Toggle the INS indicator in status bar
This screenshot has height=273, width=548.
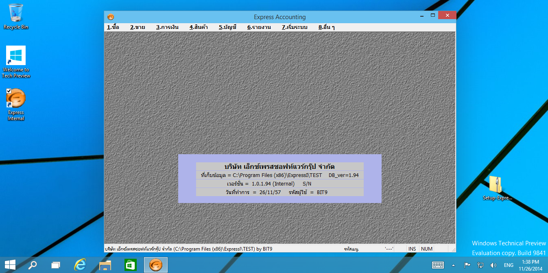[x=412, y=249]
